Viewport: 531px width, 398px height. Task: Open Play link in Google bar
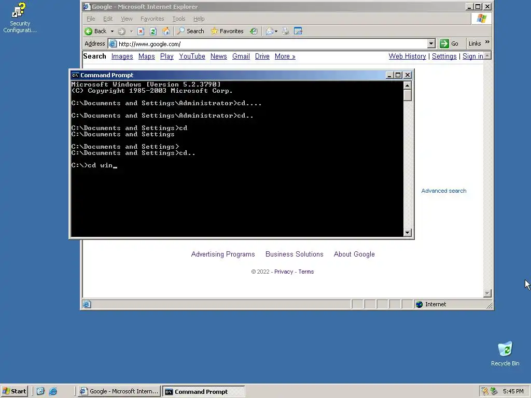[x=166, y=56]
